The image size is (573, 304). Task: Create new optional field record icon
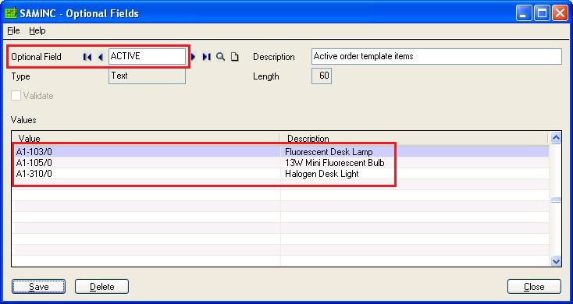click(x=235, y=57)
